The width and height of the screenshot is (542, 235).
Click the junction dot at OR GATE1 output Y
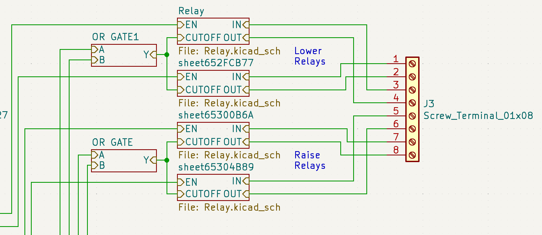[x=167, y=55]
